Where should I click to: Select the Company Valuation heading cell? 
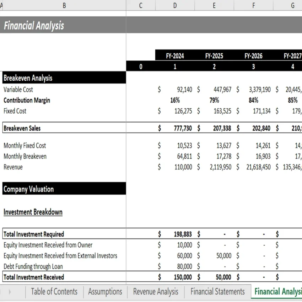point(28,189)
